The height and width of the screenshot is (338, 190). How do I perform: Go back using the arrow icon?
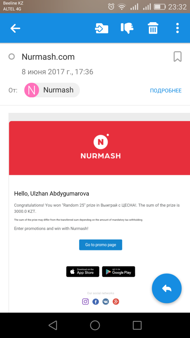15,28
